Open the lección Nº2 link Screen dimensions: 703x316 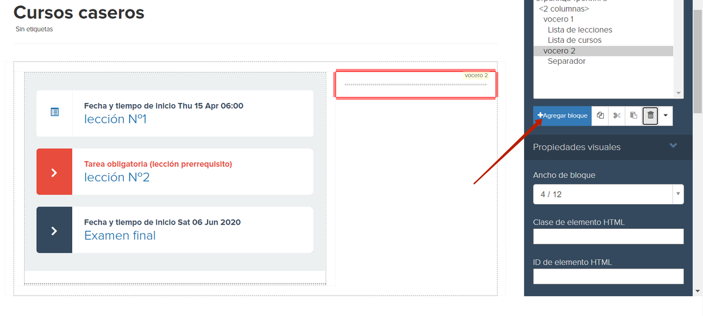pos(117,177)
